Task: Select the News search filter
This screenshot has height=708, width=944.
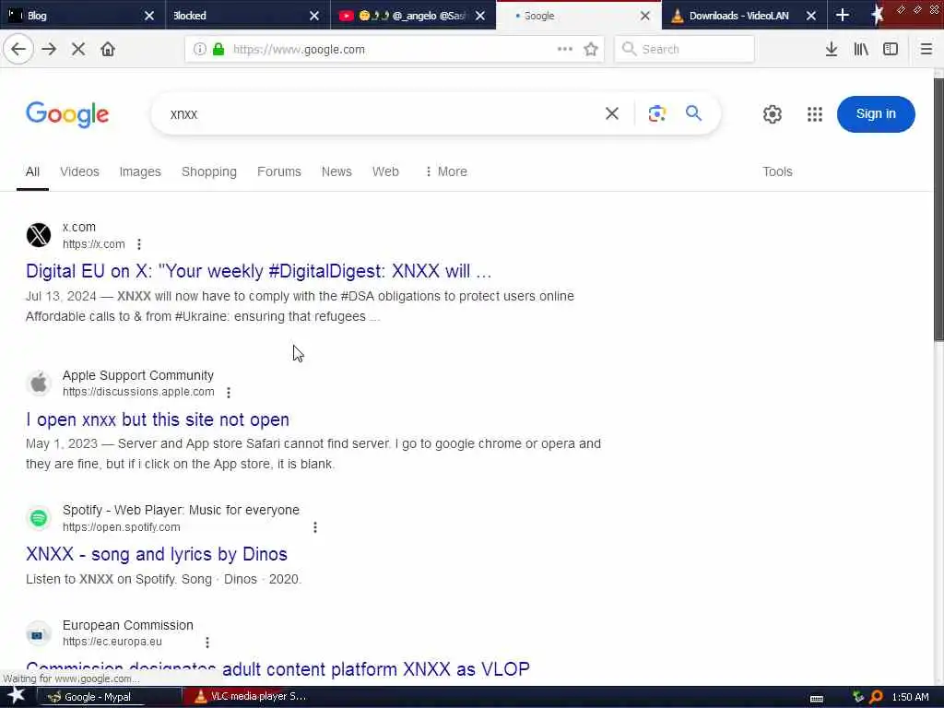Action: [336, 171]
